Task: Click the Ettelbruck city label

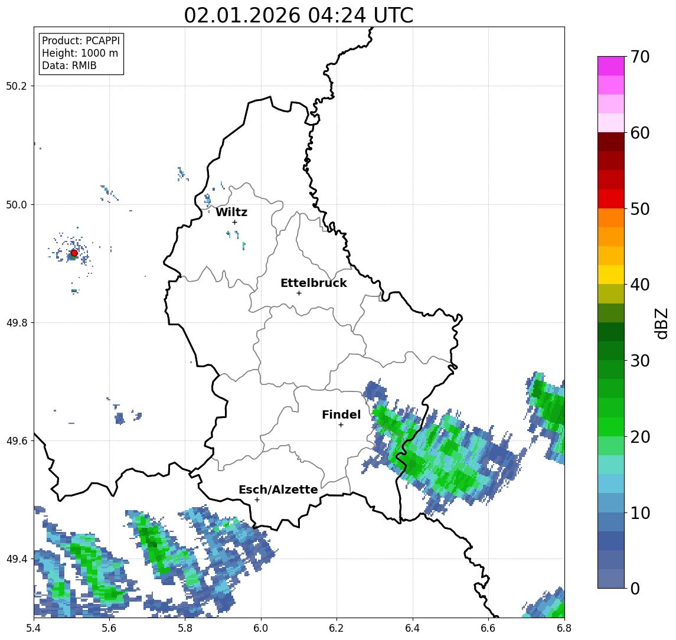Action: click(x=313, y=283)
